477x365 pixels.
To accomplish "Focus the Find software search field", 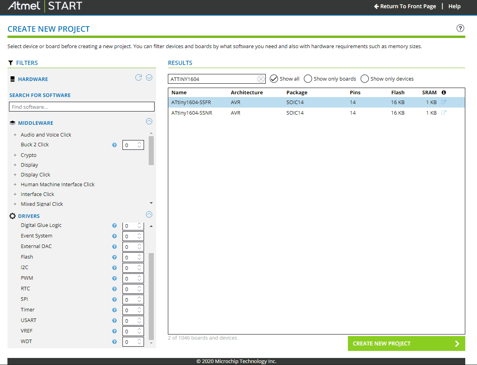I will [82, 107].
